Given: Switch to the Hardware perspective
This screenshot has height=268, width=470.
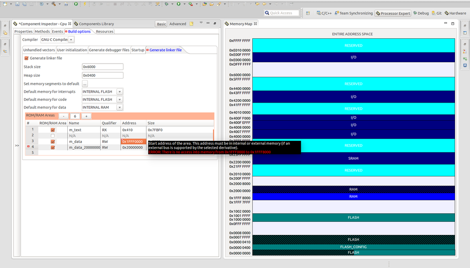Looking at the screenshot, I should (455, 13).
